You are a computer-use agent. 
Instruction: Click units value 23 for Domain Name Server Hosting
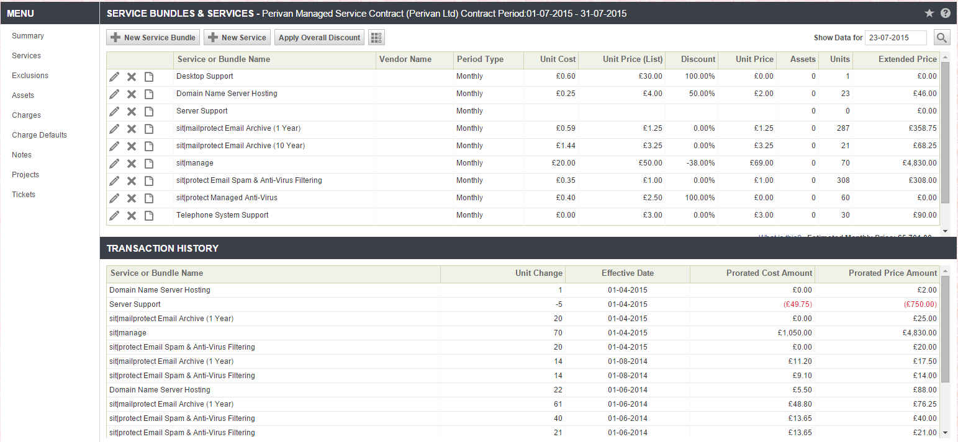pyautogui.click(x=845, y=94)
